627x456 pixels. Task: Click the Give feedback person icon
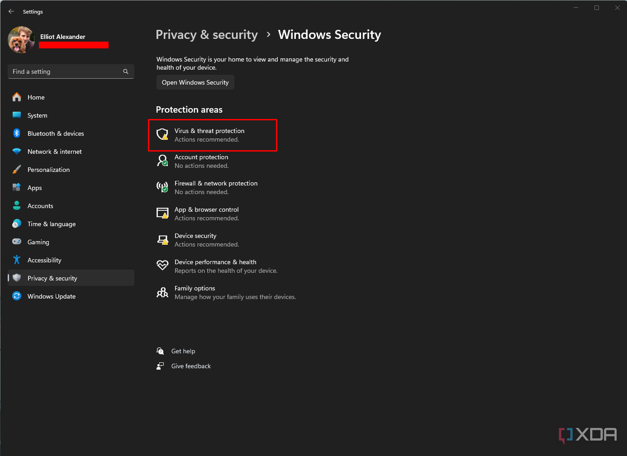click(x=160, y=366)
